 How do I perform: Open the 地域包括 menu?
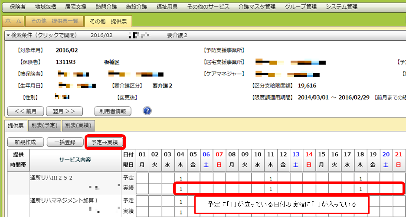(x=46, y=6)
